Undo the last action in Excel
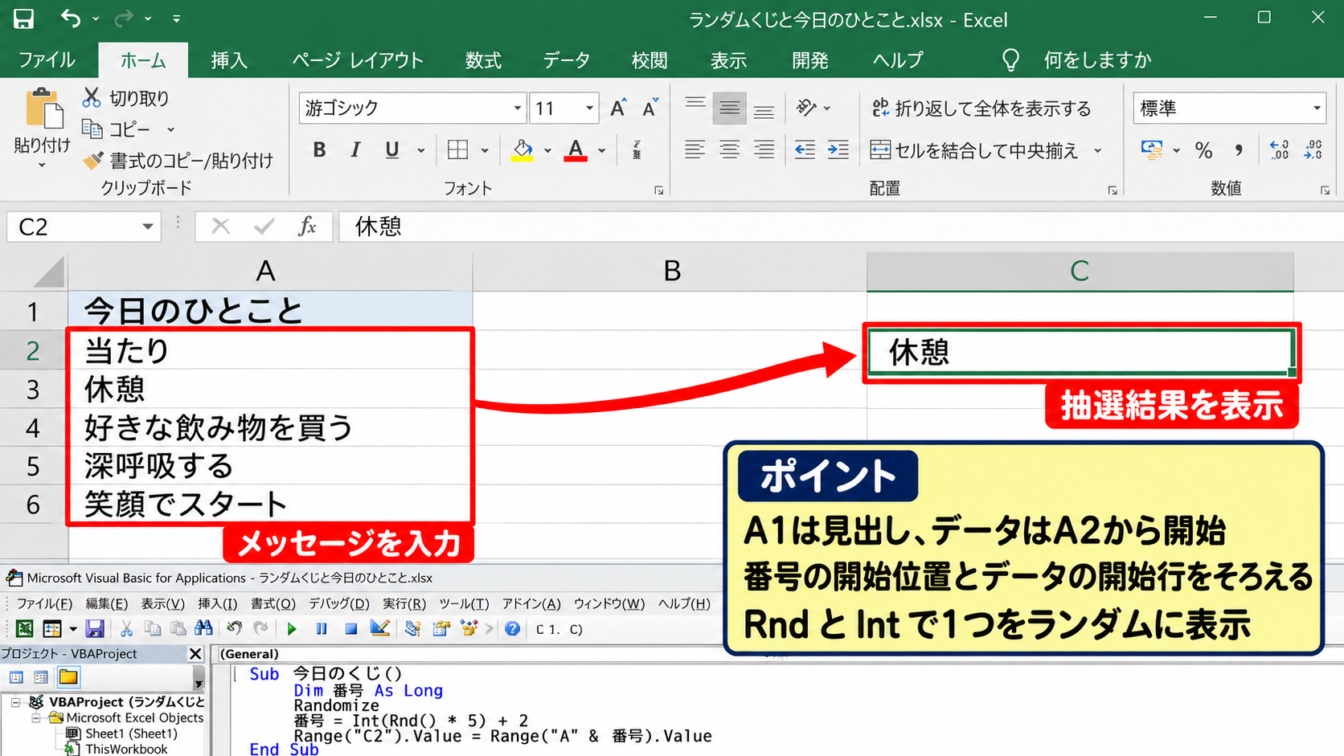This screenshot has height=756, width=1344. coord(71,18)
